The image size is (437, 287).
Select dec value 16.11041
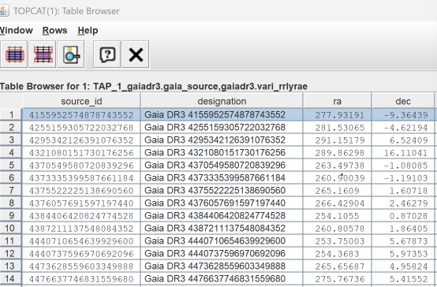pos(403,152)
